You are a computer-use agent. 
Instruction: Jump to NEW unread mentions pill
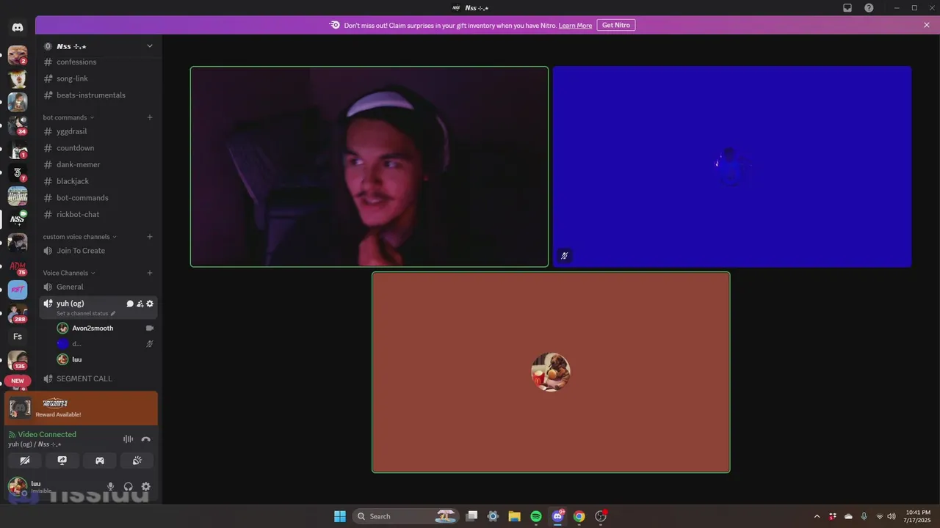(x=18, y=381)
